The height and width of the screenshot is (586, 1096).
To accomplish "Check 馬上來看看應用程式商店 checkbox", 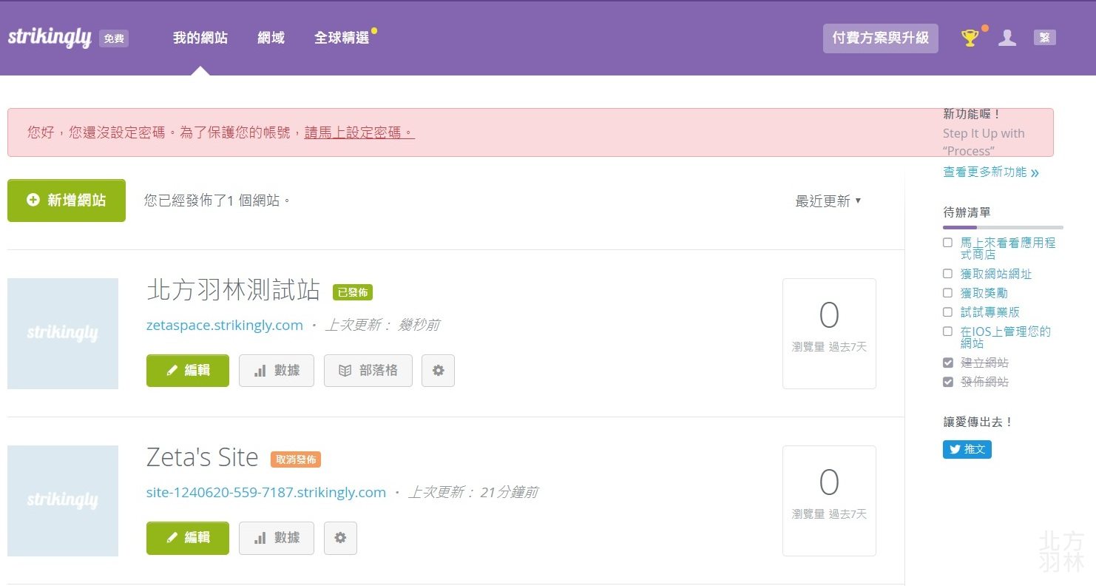I will click(x=947, y=243).
